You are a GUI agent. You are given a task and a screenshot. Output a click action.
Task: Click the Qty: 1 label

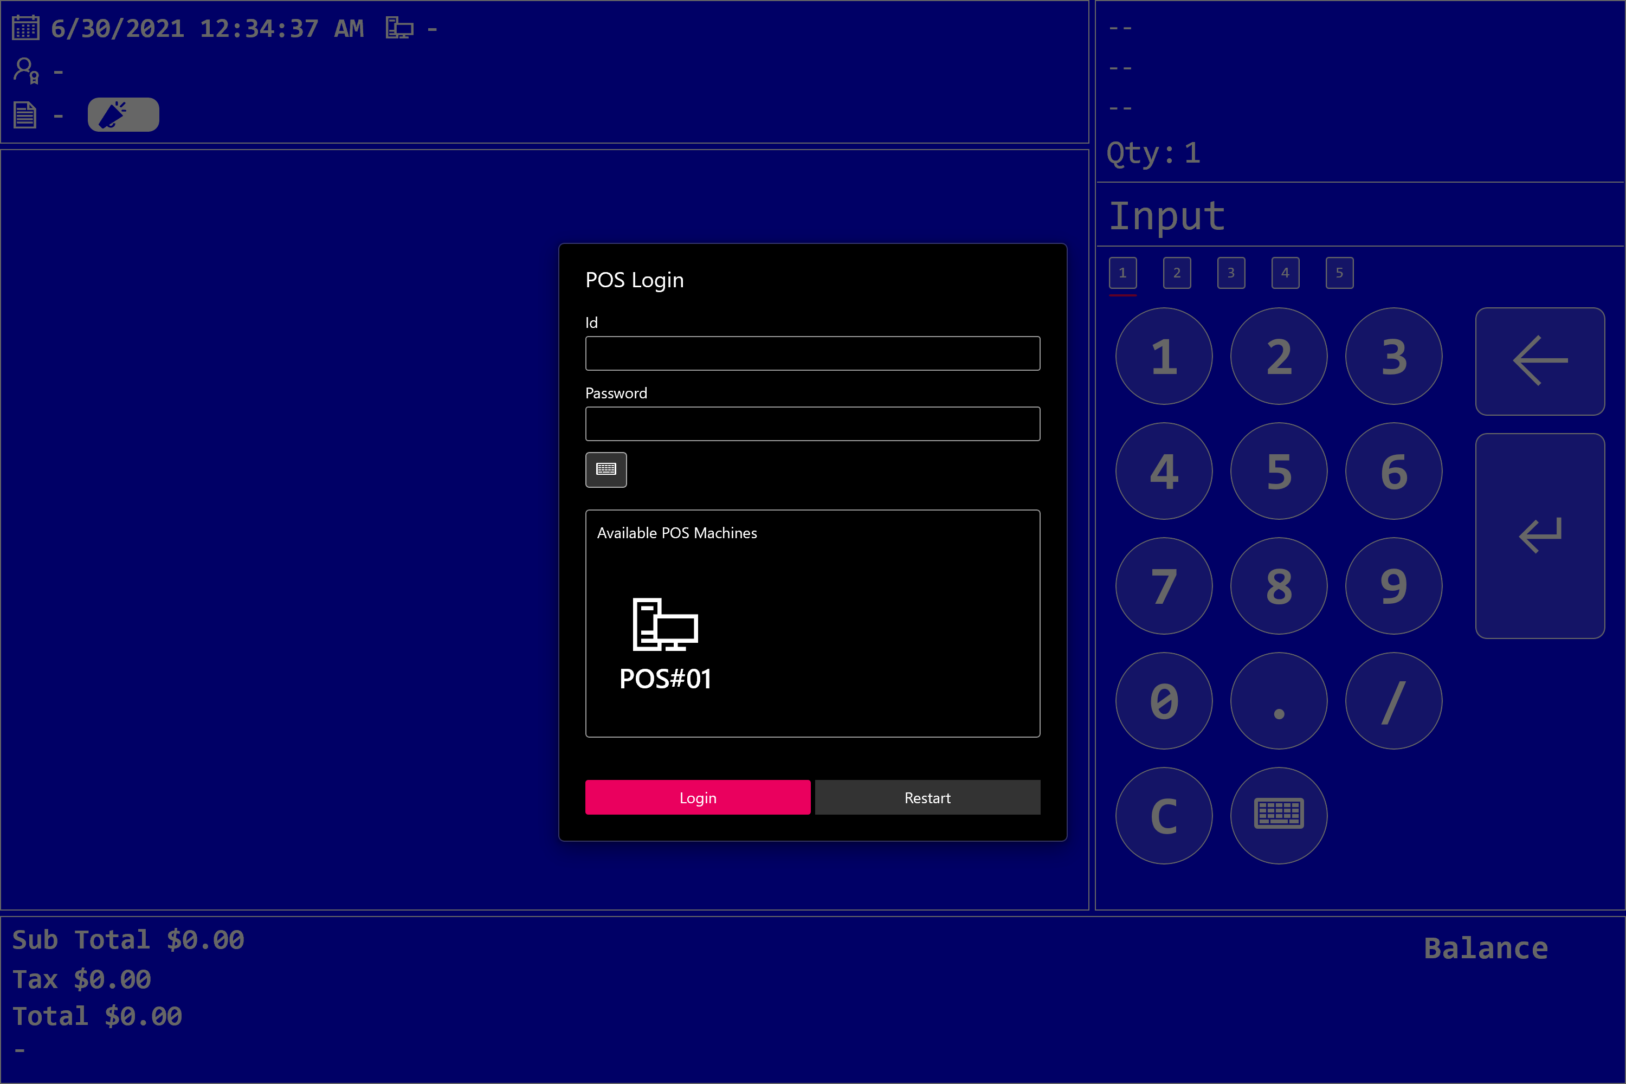coord(1153,153)
